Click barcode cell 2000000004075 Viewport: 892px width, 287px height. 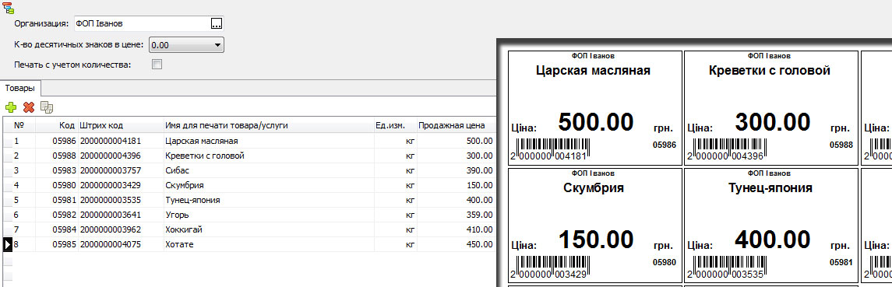pyautogui.click(x=121, y=244)
